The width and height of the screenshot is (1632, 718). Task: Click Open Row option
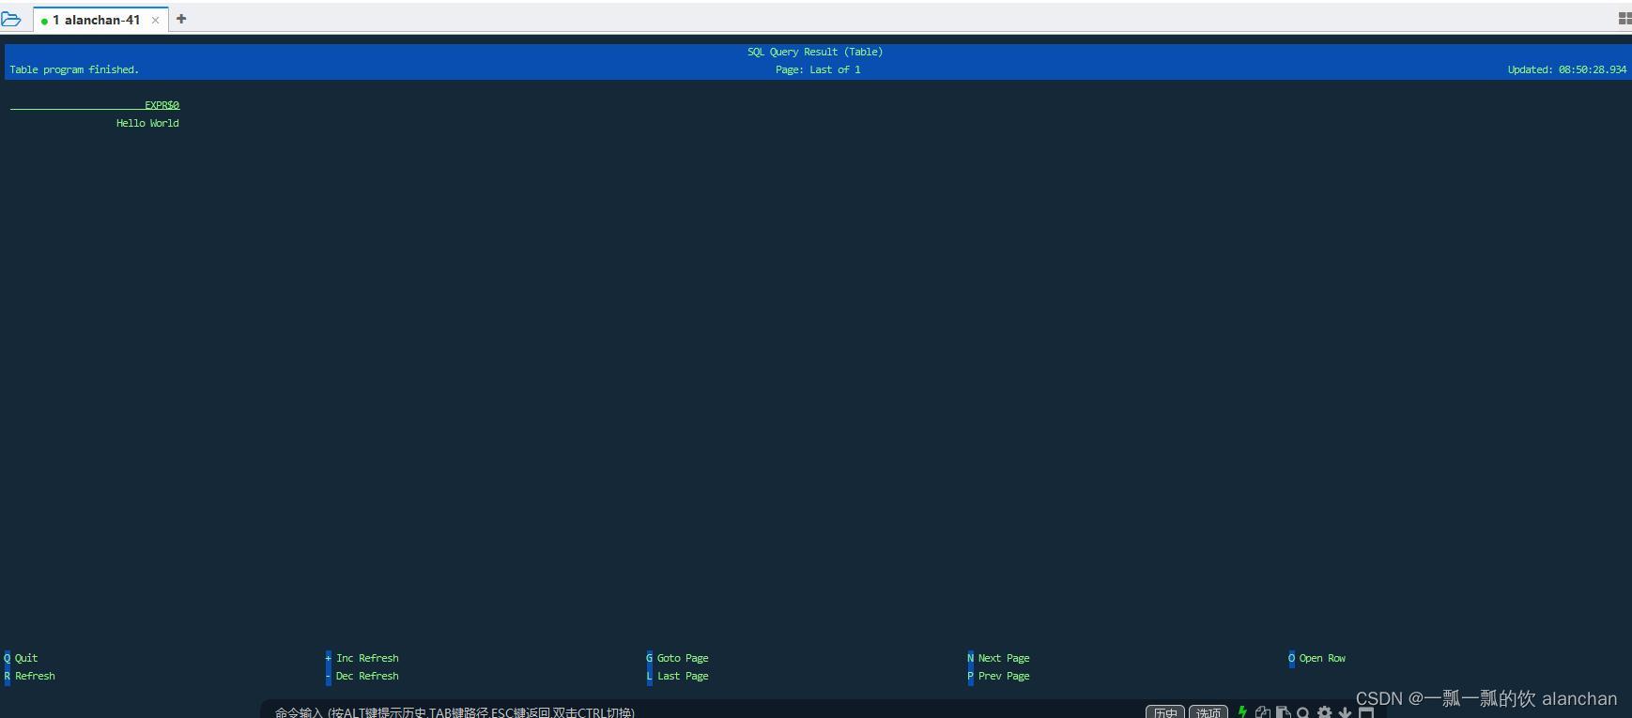pyautogui.click(x=1317, y=658)
